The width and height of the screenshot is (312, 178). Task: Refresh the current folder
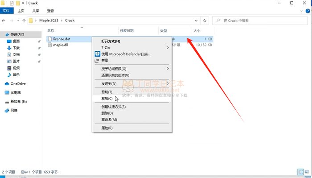tap(205, 21)
